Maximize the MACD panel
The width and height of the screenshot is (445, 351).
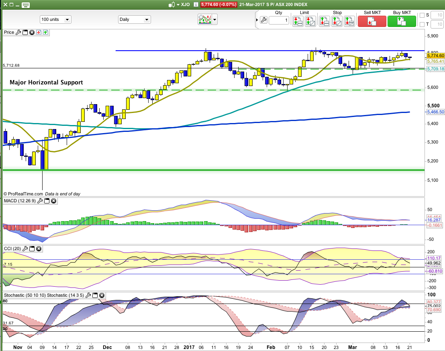tap(47, 201)
